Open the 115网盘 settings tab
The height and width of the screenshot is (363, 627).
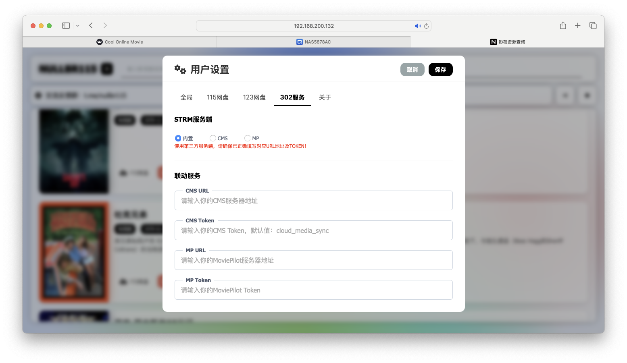tap(217, 97)
